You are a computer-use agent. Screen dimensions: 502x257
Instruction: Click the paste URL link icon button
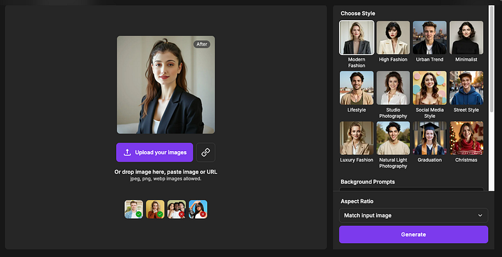[205, 152]
